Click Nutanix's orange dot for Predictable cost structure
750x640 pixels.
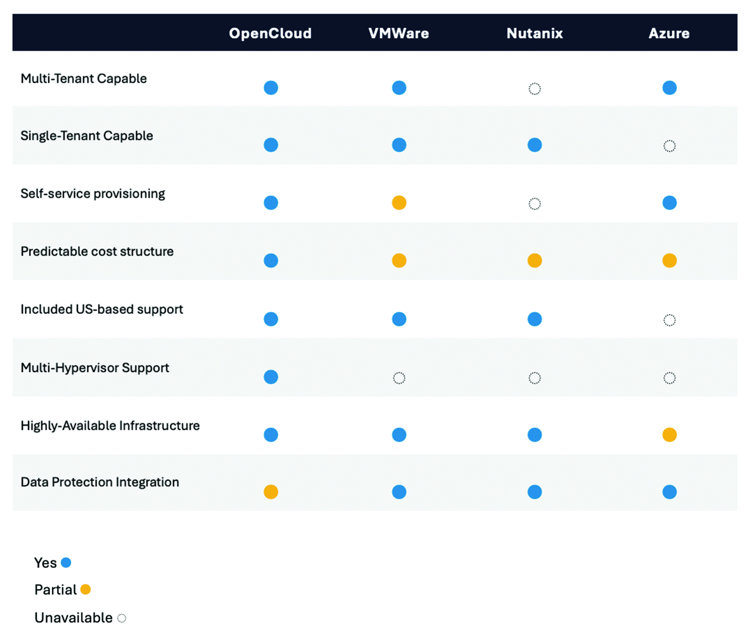pyautogui.click(x=535, y=260)
